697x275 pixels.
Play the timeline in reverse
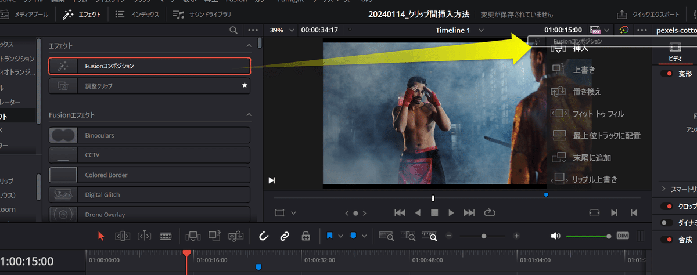[418, 213]
